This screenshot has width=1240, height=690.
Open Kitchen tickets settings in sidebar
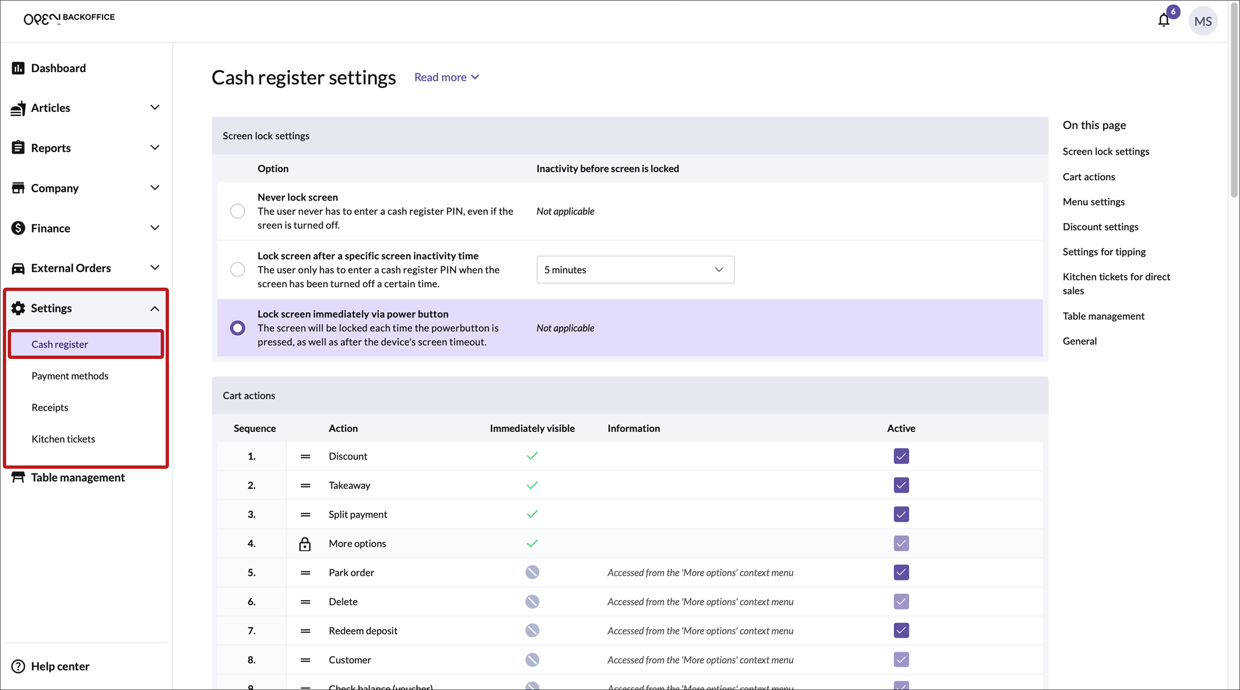63,439
